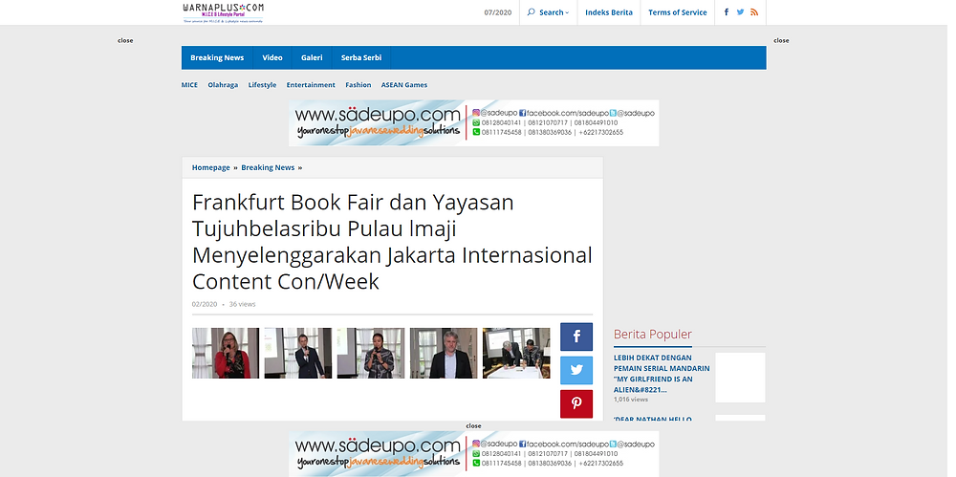Screen dimensions: 956x477
Task: Click the 07/2020 date in header
Action: (x=497, y=12)
